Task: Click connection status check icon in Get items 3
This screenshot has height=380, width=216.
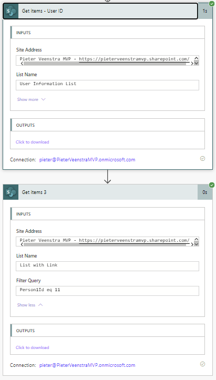Action: (202, 364)
